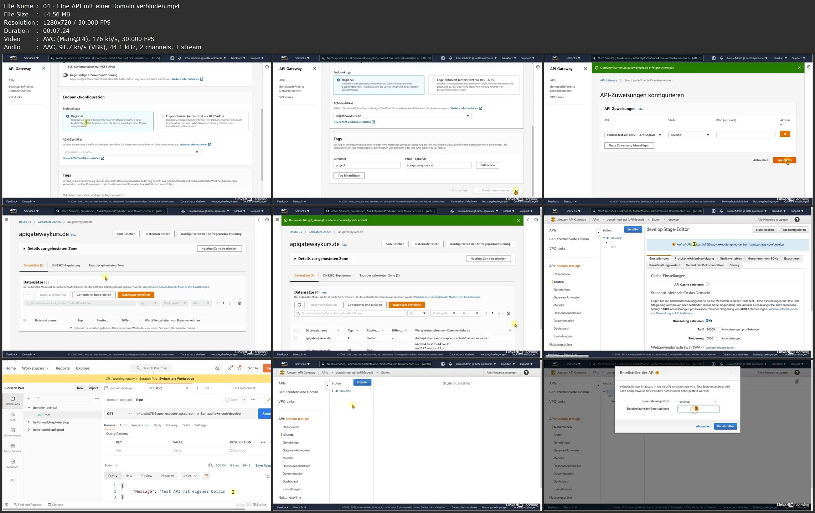
Task: Click the Mock Servers sidebar icon
Action: 12,448
